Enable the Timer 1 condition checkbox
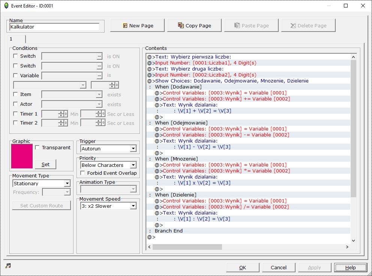Image resolution: width=372 pixels, height=276 pixels. 16,114
